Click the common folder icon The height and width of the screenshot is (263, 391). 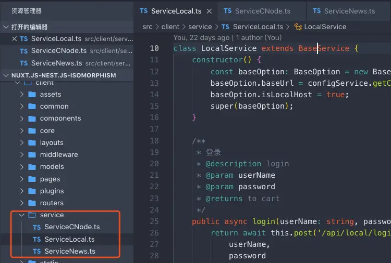[x=32, y=106]
